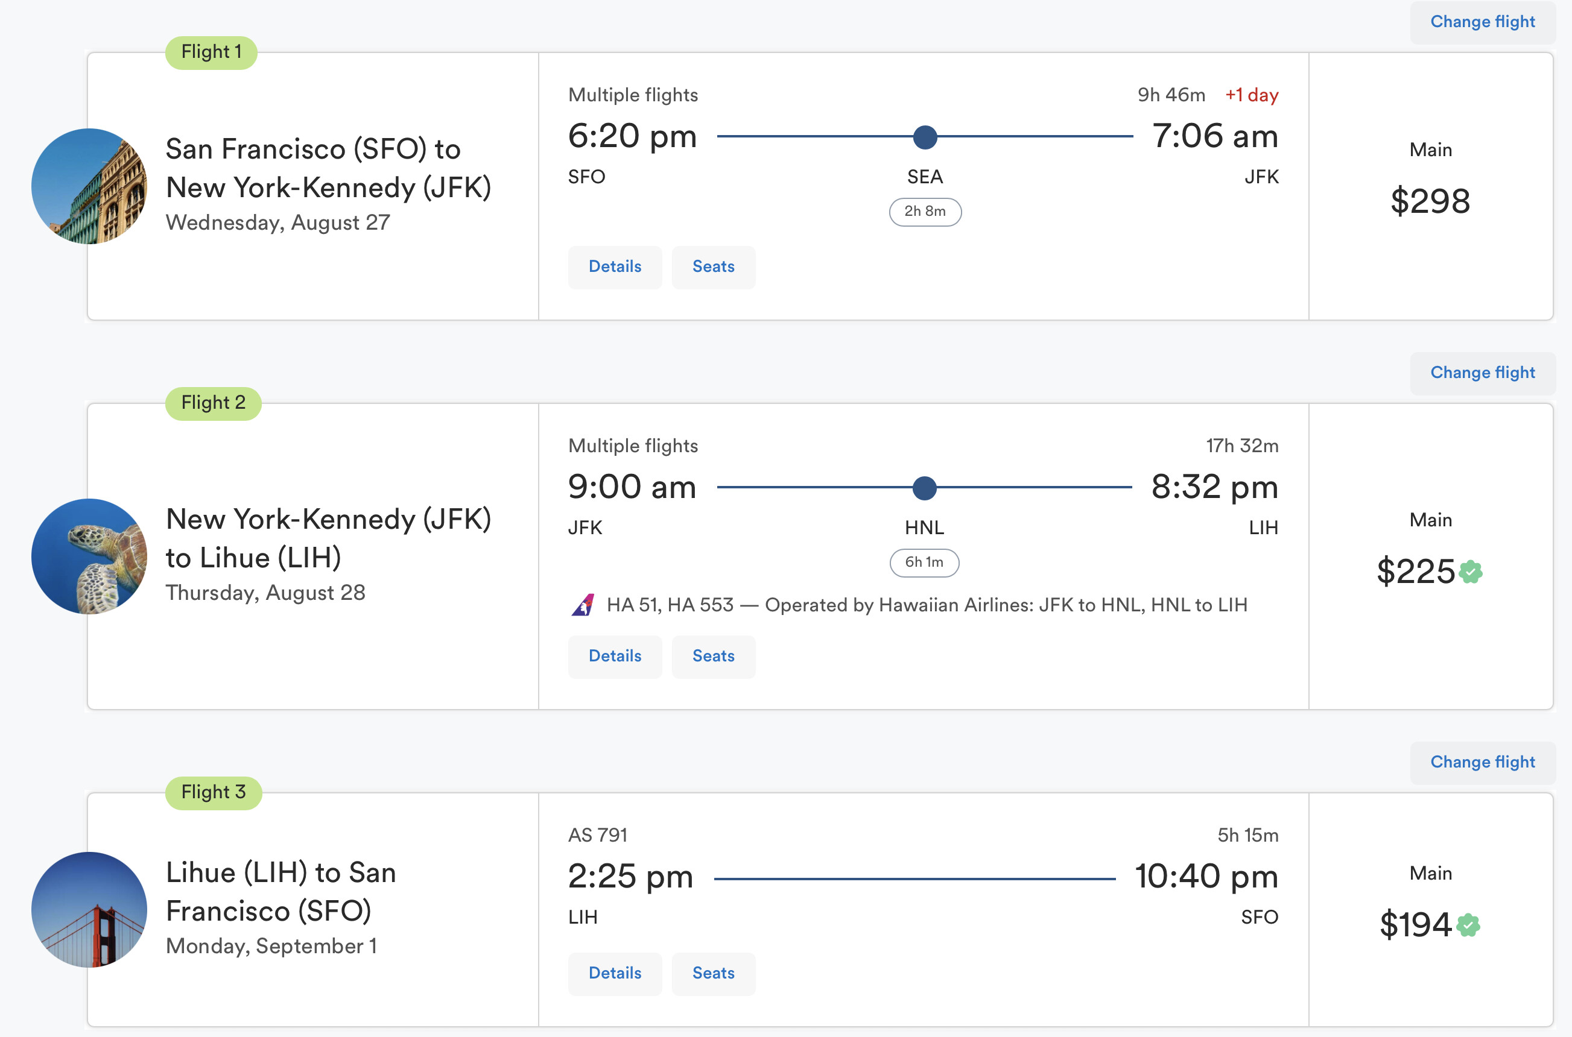Click the New York building photo thumbnail
This screenshot has height=1037, width=1572.
89,186
